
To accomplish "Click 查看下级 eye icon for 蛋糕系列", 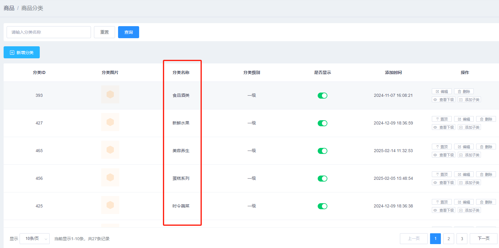I will [435, 182].
